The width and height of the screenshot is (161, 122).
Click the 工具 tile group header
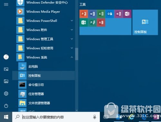click(82, 4)
